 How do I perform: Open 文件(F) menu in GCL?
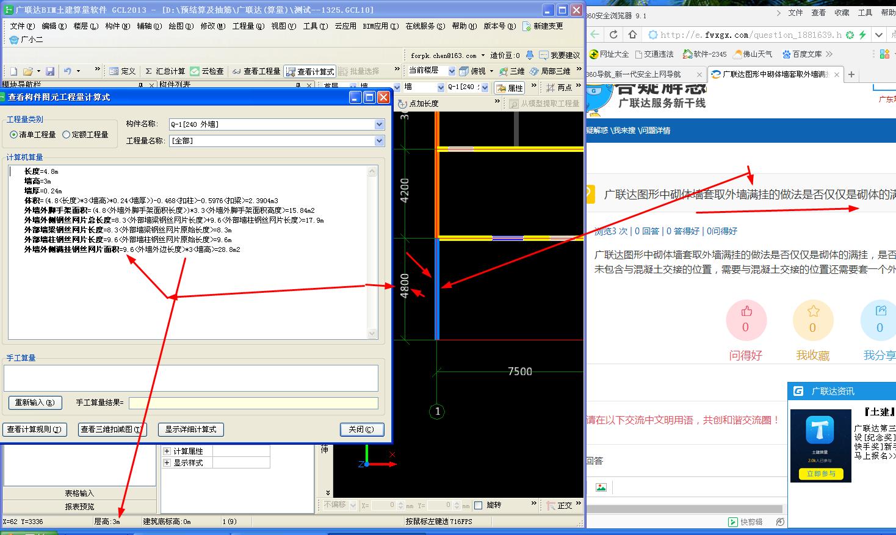pos(23,26)
